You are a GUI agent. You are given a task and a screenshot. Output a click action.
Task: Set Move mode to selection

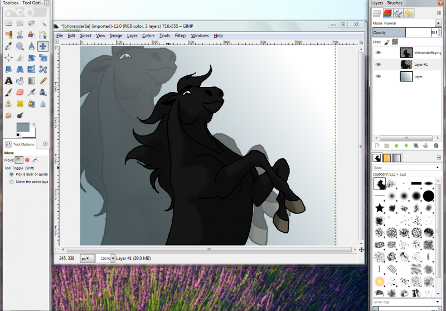click(27, 160)
